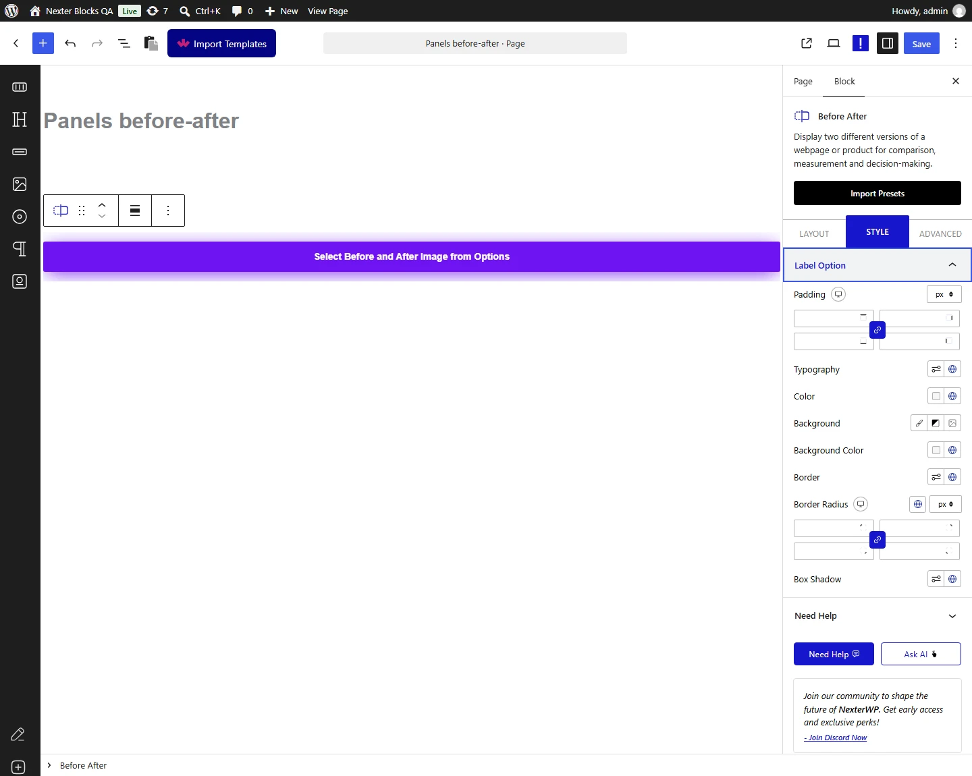
Task: Switch to the LAYOUT tab
Action: (814, 234)
